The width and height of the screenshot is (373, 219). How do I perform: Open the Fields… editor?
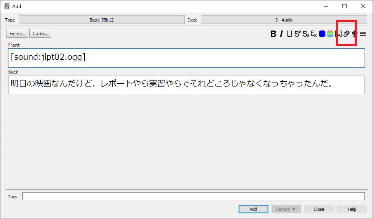pyautogui.click(x=17, y=34)
